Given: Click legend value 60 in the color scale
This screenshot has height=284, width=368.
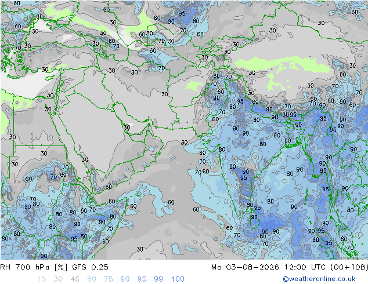Looking at the screenshot, I should pos(92,279).
